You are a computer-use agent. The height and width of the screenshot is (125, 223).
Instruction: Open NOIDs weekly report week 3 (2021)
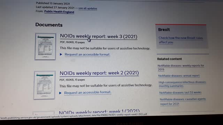pos(99,36)
